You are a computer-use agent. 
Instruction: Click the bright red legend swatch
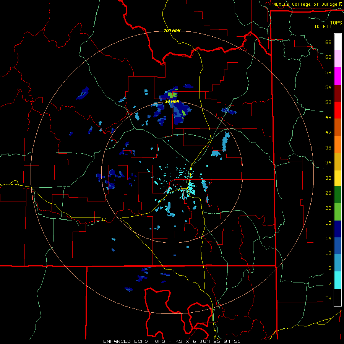click(x=338, y=110)
